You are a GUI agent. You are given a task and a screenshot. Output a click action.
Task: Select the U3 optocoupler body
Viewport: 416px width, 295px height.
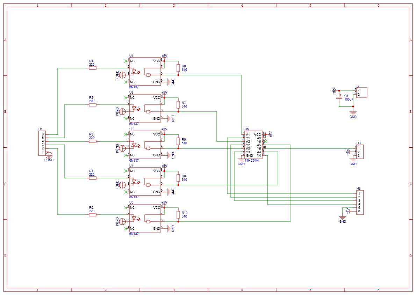(145, 145)
